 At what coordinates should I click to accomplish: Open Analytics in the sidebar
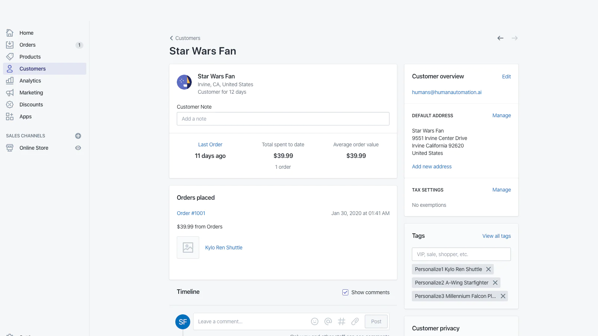44,81
